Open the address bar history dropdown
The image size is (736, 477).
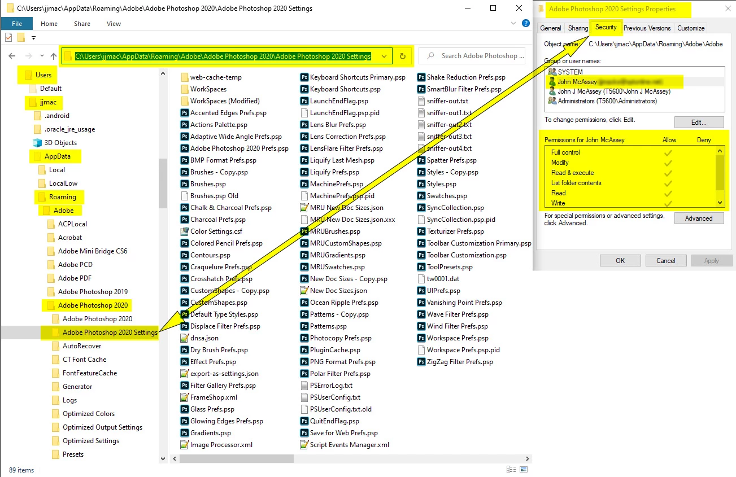[x=384, y=56]
